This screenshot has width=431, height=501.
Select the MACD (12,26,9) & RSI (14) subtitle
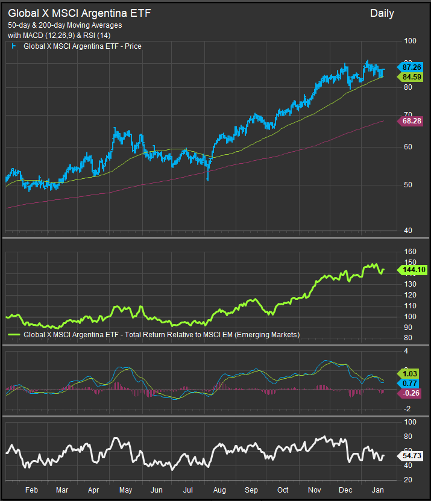click(x=59, y=36)
